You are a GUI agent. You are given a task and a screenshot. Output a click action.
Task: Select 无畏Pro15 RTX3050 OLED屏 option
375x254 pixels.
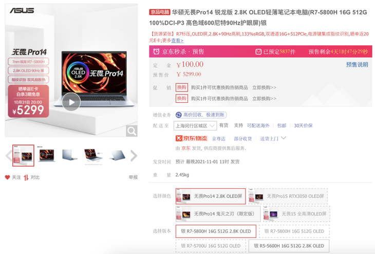[288, 196]
